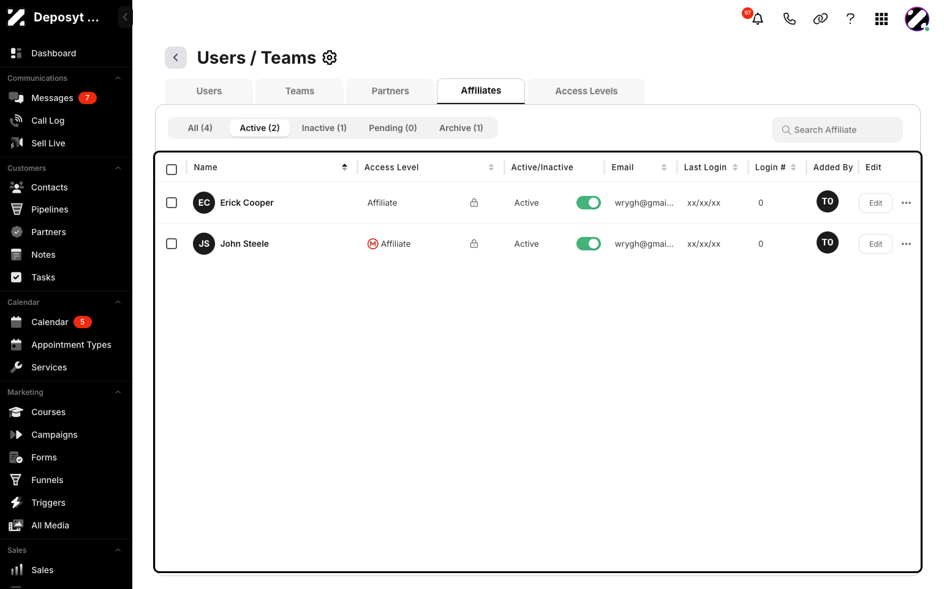Image resolution: width=944 pixels, height=589 pixels.
Task: Collapse the sidebar panel
Action: [x=125, y=17]
